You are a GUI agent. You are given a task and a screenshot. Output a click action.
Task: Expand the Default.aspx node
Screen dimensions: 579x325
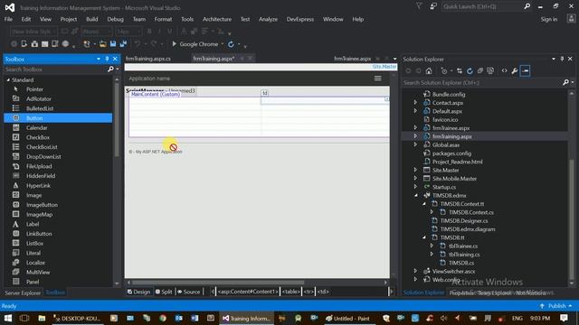pos(415,111)
